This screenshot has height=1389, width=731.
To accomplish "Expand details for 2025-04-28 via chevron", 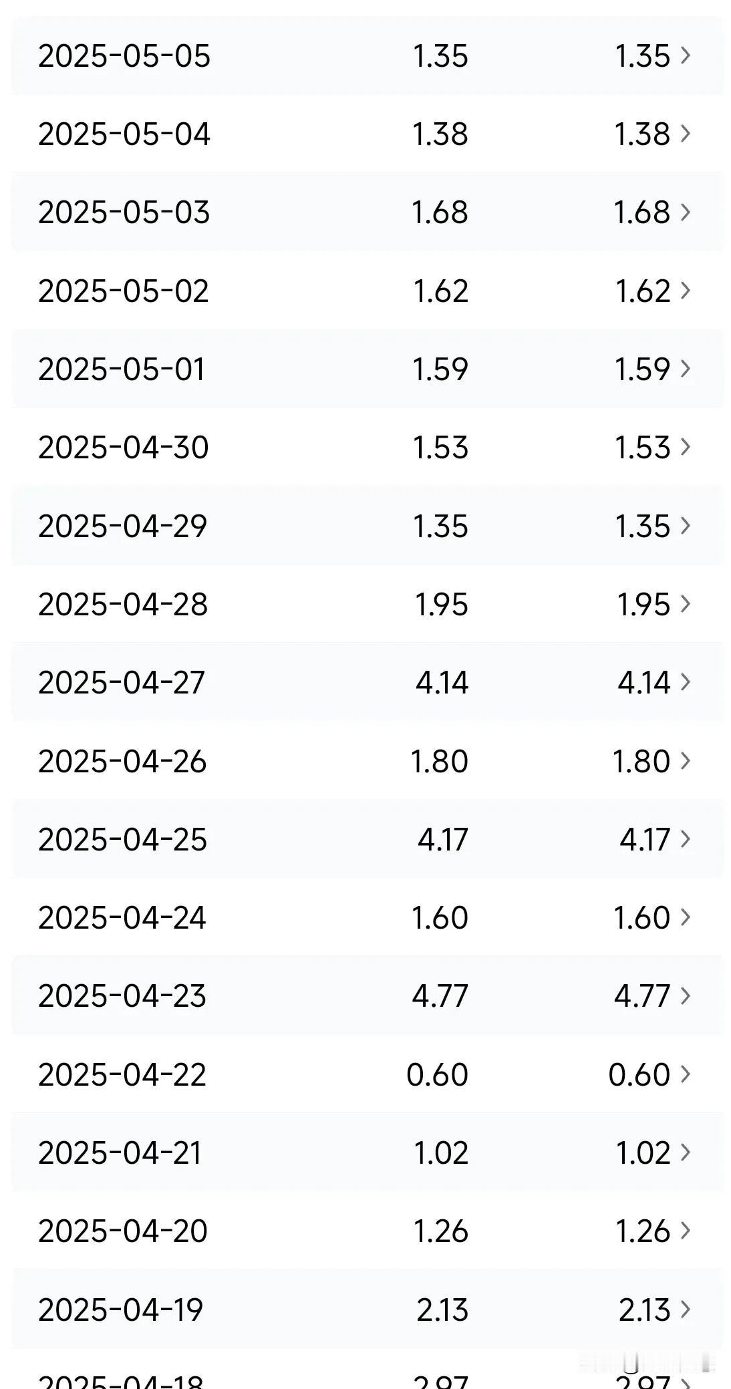I will click(x=685, y=604).
